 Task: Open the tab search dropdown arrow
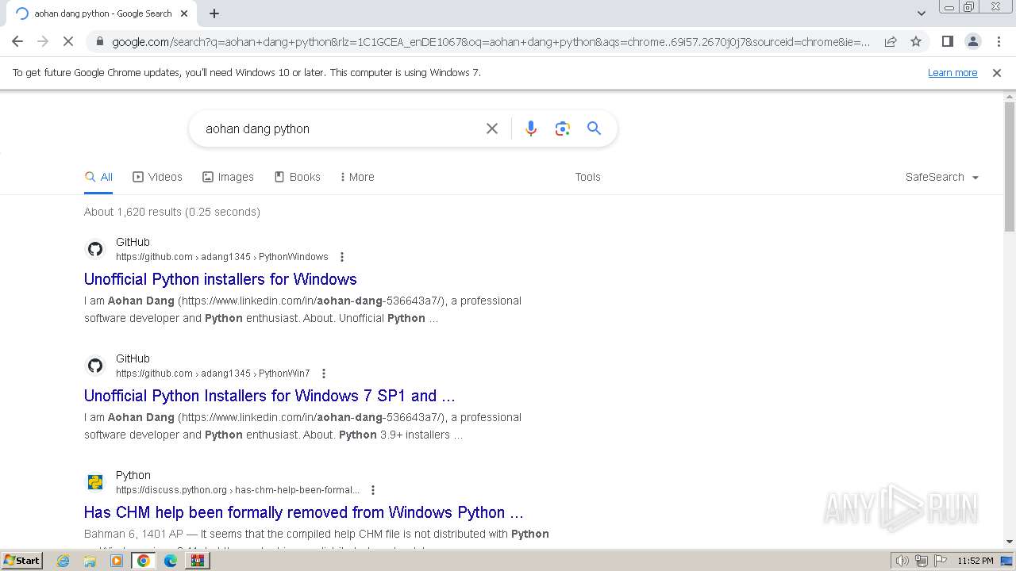click(922, 13)
